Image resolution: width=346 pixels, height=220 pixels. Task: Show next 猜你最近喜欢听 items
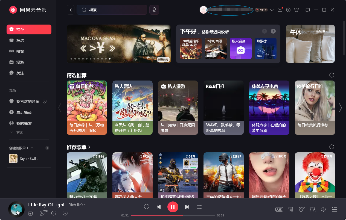coord(273,31)
